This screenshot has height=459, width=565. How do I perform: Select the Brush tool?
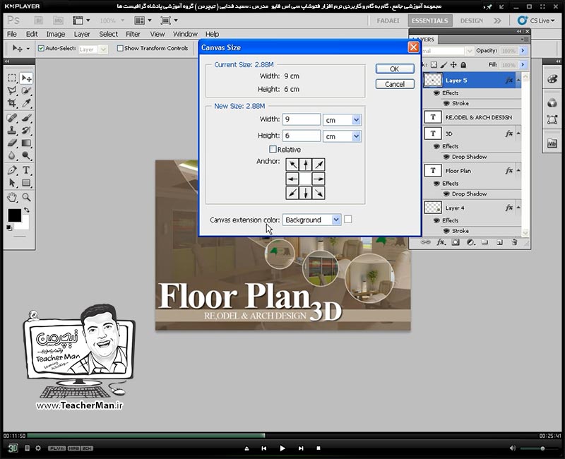click(x=26, y=117)
